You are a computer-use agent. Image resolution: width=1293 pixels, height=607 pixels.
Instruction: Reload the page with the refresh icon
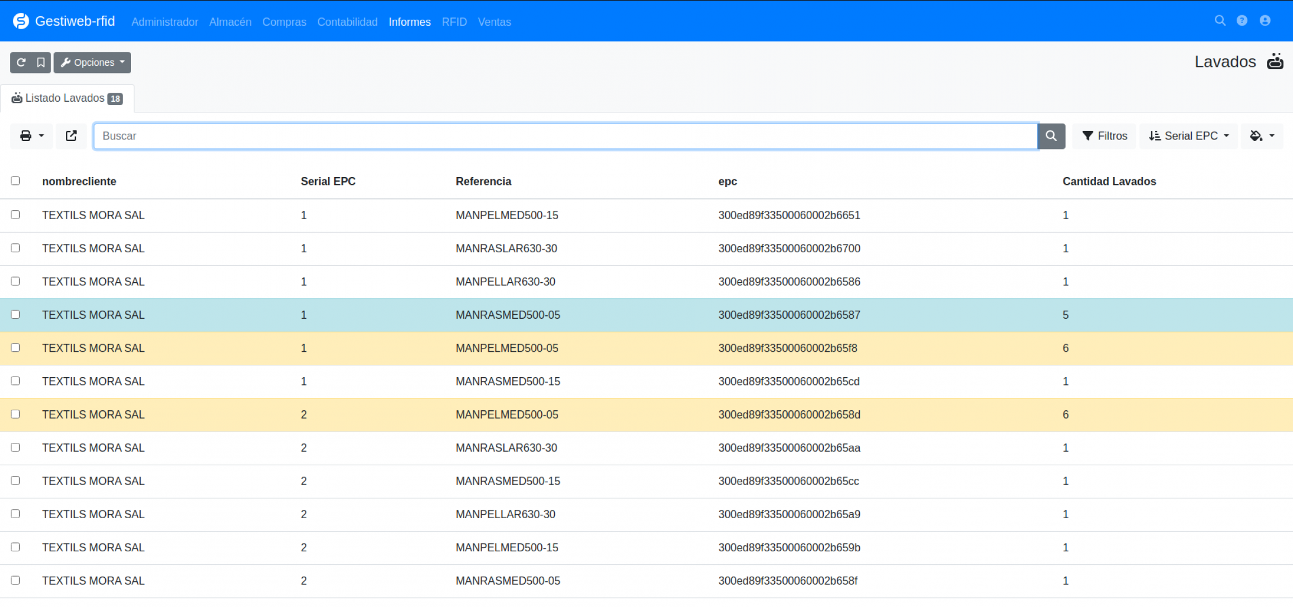[x=21, y=62]
